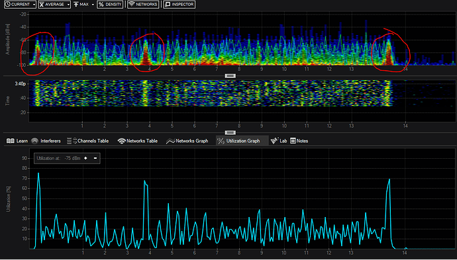Increase utilization threshold with plus button
457x260 pixels.
pyautogui.click(x=85, y=158)
